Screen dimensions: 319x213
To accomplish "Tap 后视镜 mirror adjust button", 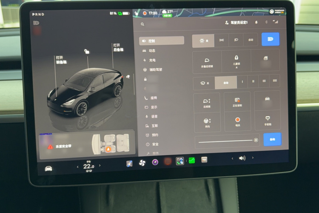I will tap(207, 103).
